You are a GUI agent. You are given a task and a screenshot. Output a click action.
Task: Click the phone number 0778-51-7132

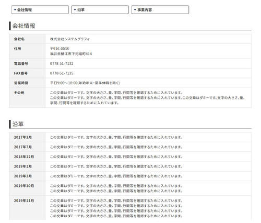pos(62,63)
